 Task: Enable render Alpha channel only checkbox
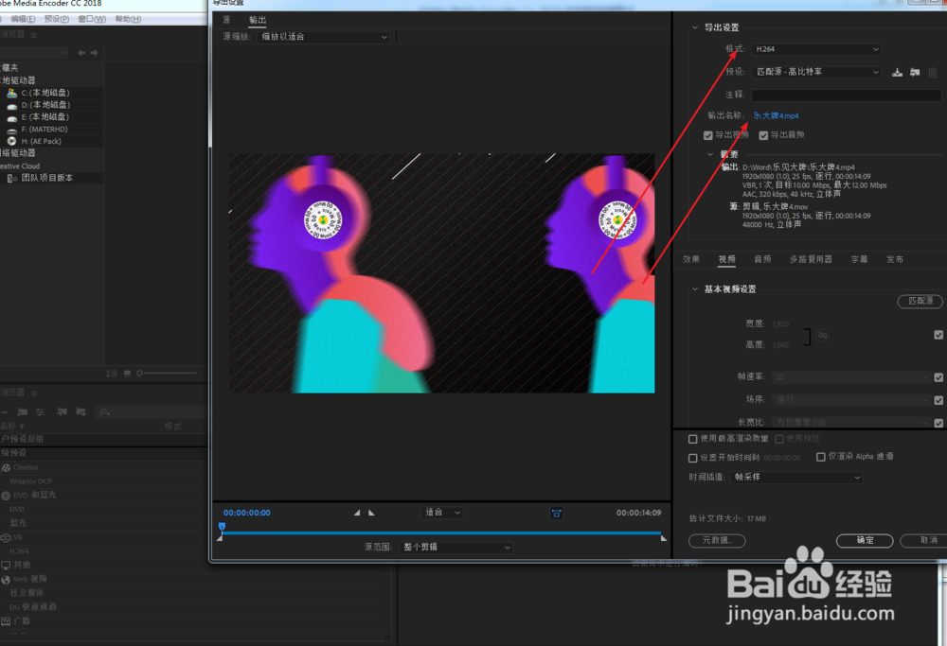pyautogui.click(x=821, y=457)
